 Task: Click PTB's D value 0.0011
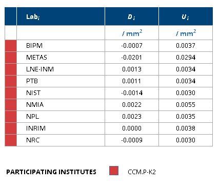point(132,81)
